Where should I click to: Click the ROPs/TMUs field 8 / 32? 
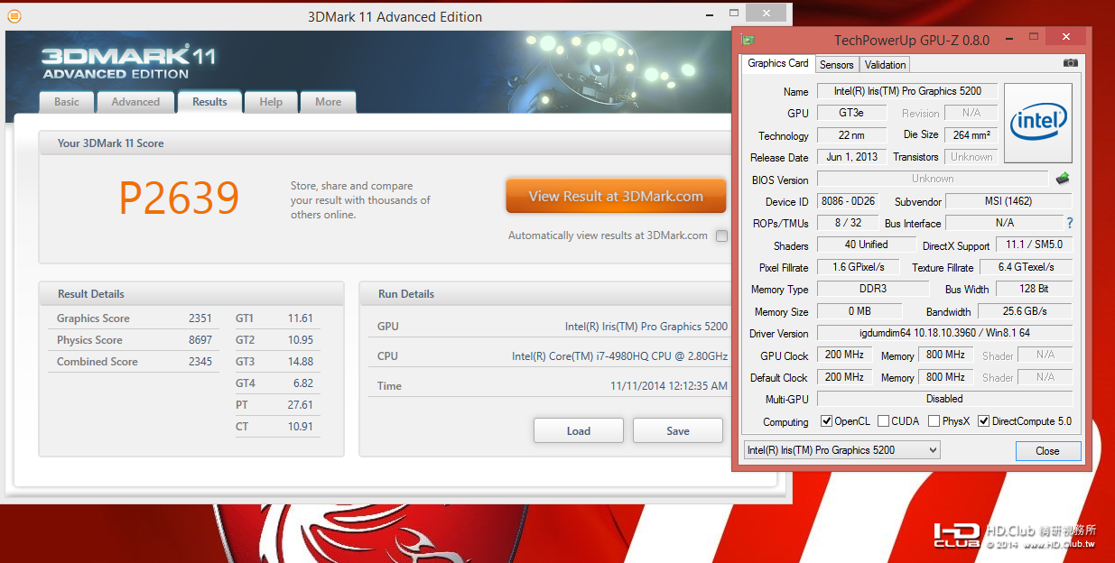[846, 223]
